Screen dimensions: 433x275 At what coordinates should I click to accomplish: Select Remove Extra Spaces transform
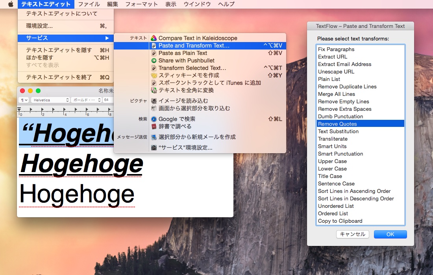click(x=360, y=109)
